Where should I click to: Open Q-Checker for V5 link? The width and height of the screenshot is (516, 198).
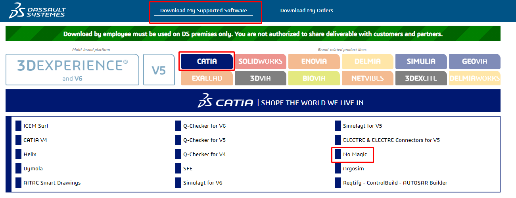(x=205, y=140)
